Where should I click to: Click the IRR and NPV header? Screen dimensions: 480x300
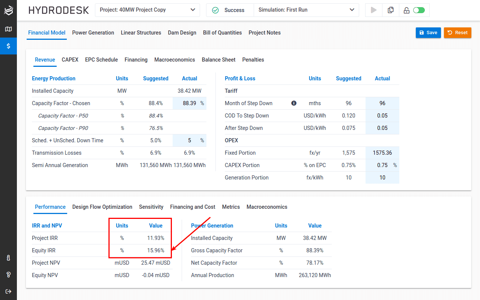(47, 226)
